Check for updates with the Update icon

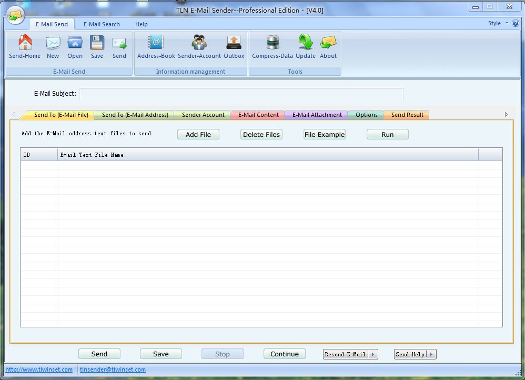tap(305, 46)
